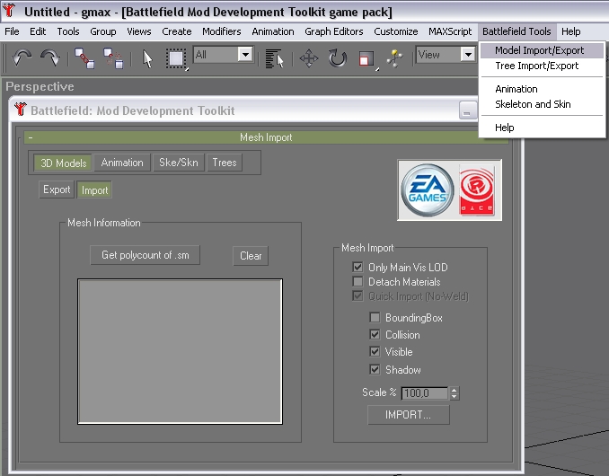Select the Export mode button
This screenshot has height=476, width=609.
click(57, 190)
